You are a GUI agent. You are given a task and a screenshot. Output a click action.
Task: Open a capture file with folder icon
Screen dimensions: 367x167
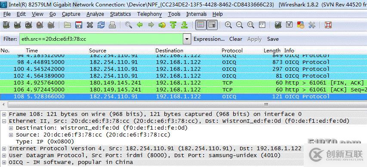pyautogui.click(x=68, y=25)
